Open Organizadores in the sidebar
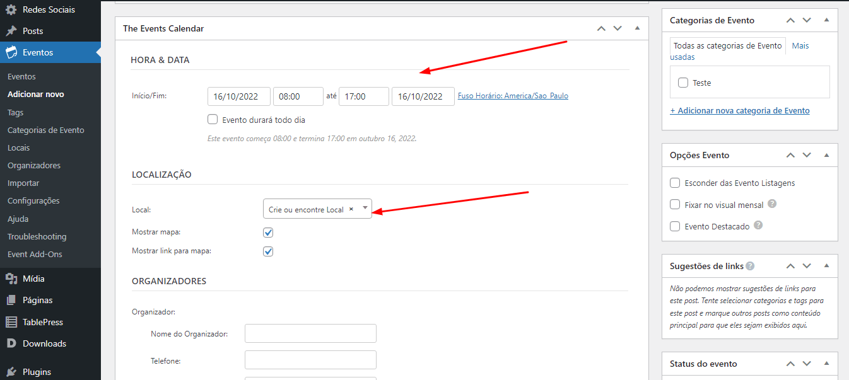849x380 pixels. 34,165
